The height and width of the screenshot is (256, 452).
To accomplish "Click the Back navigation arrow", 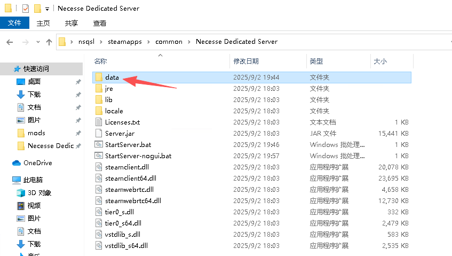I will coord(10,42).
